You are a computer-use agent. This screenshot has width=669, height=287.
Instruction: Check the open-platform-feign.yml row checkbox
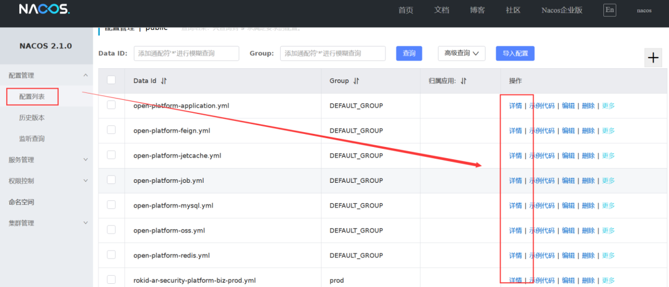pos(111,130)
